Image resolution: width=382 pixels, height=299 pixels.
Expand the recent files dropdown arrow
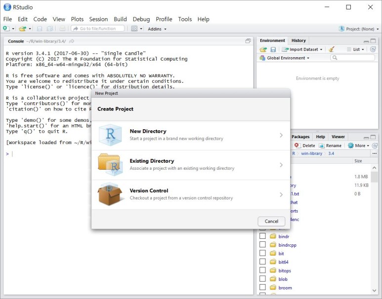pos(30,29)
